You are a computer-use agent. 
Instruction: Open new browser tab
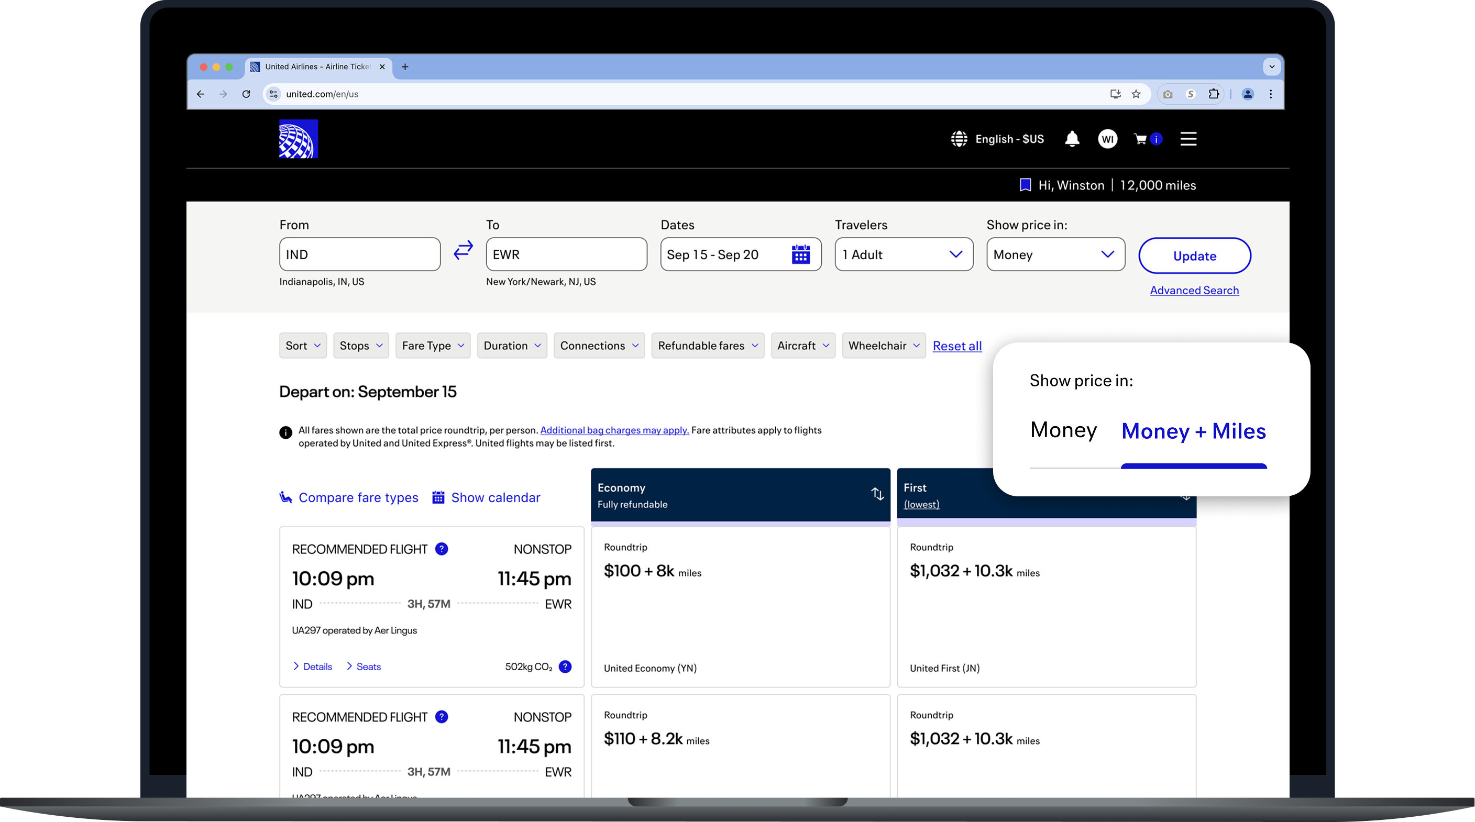click(405, 67)
